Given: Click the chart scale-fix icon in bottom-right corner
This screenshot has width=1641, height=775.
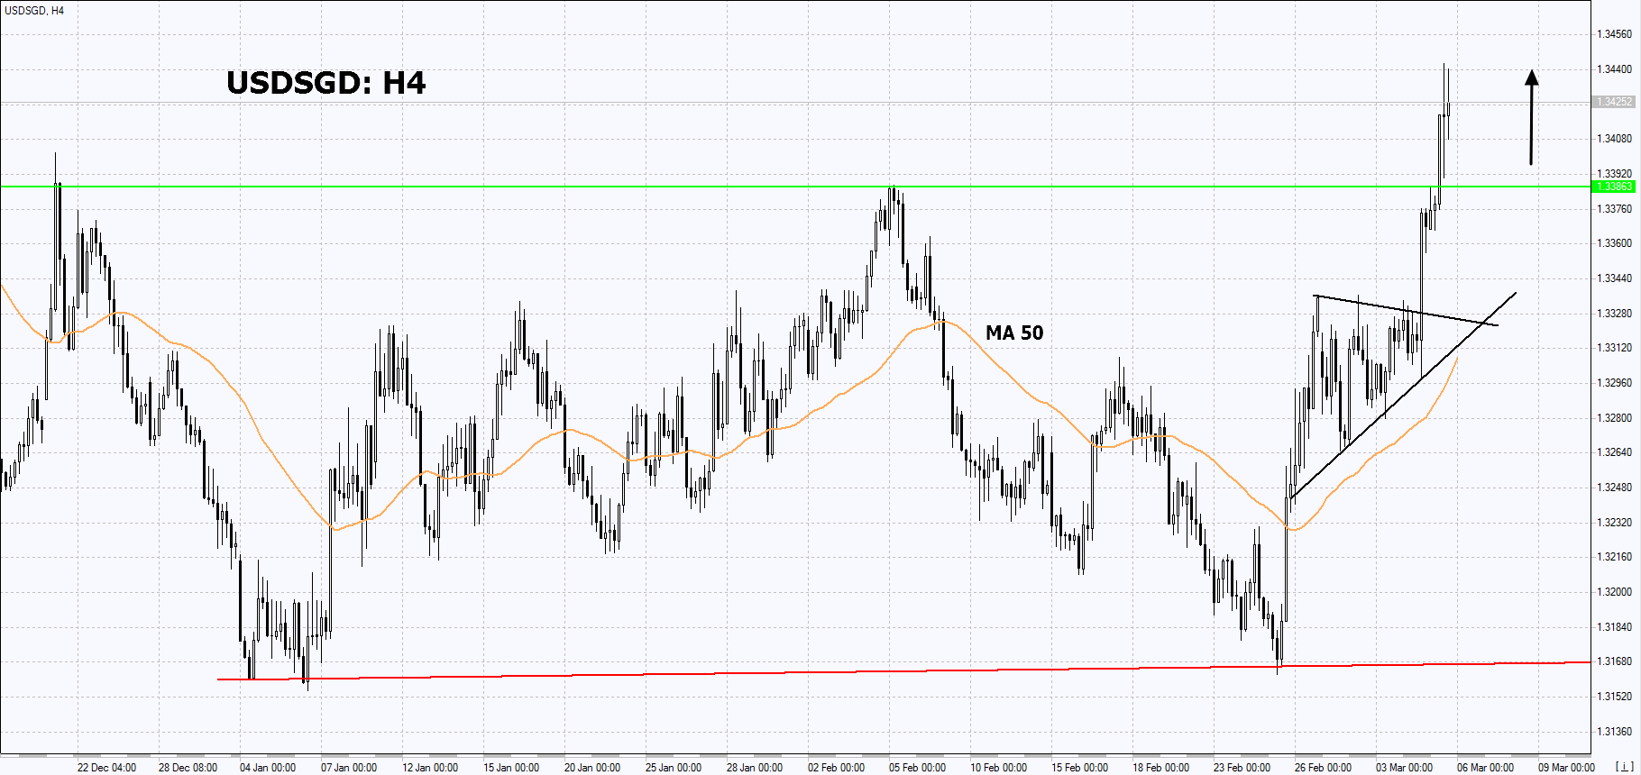Looking at the screenshot, I should pyautogui.click(x=1625, y=767).
